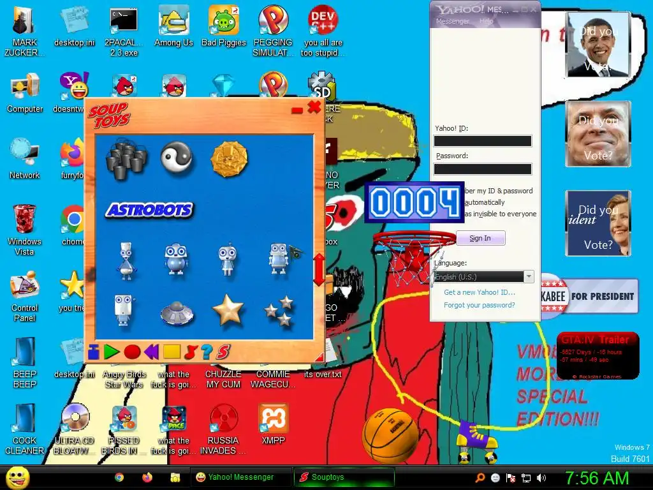The image size is (653, 490).
Task: Open the ULTRA CD BLOATW... disc icon
Action: coord(75,429)
